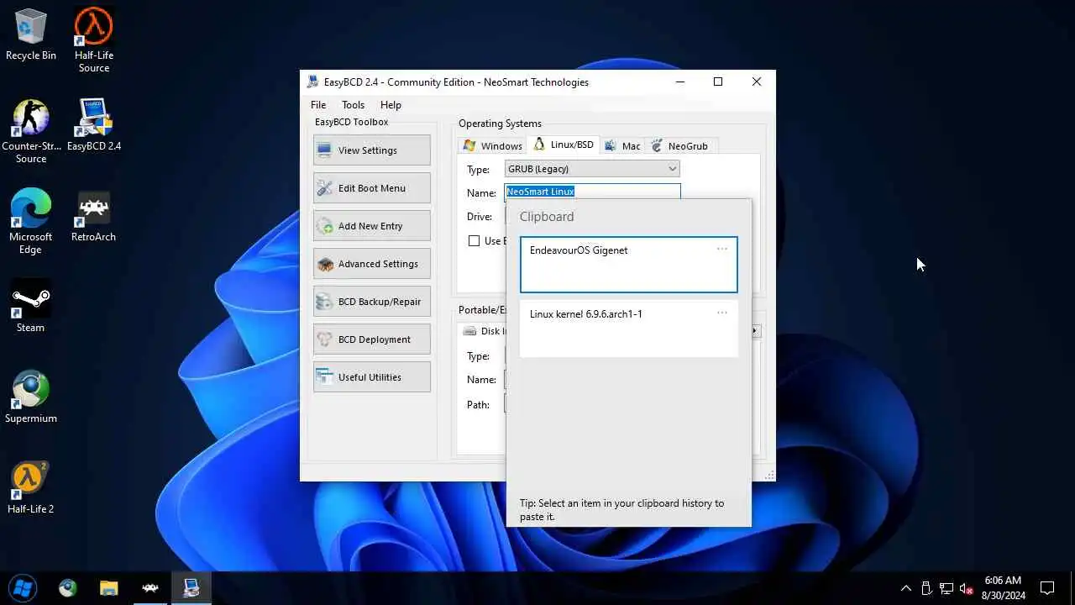Open the Recycle Bin desktop icon

point(31,34)
